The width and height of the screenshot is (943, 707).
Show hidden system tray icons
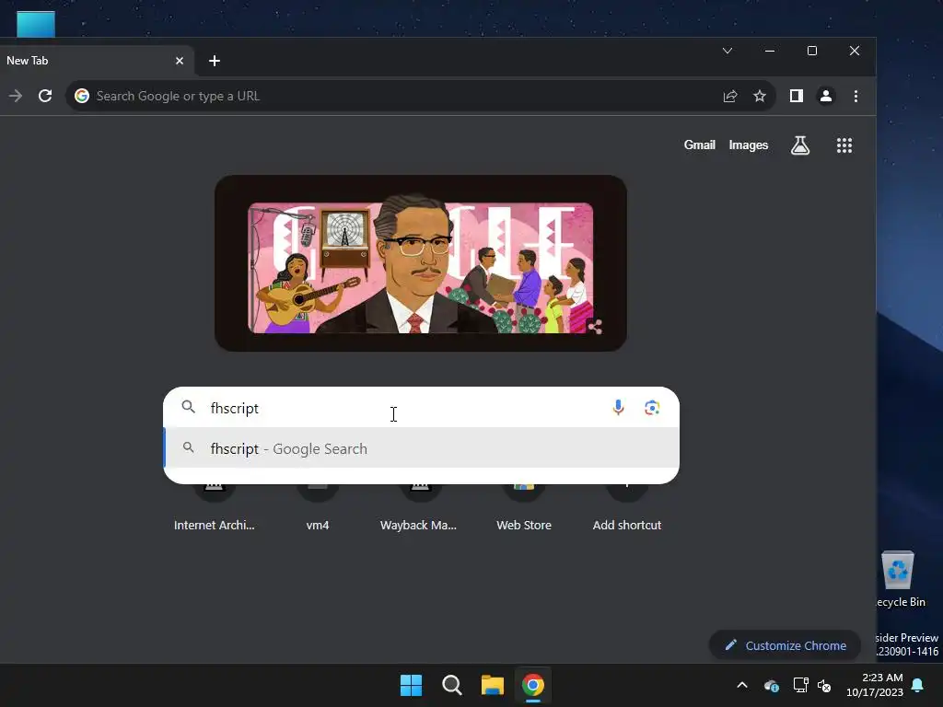click(x=742, y=685)
